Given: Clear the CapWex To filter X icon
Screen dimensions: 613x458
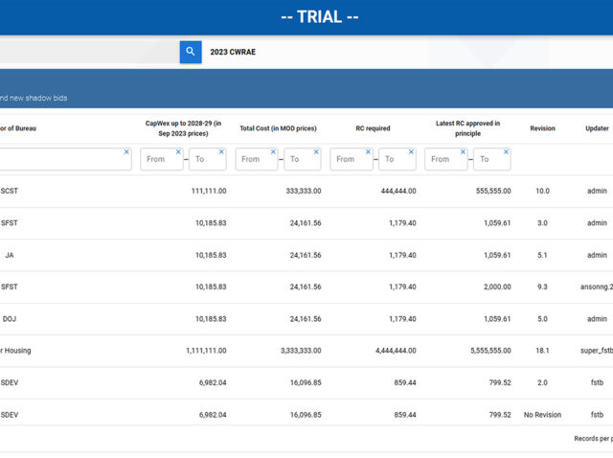Looking at the screenshot, I should click(221, 151).
